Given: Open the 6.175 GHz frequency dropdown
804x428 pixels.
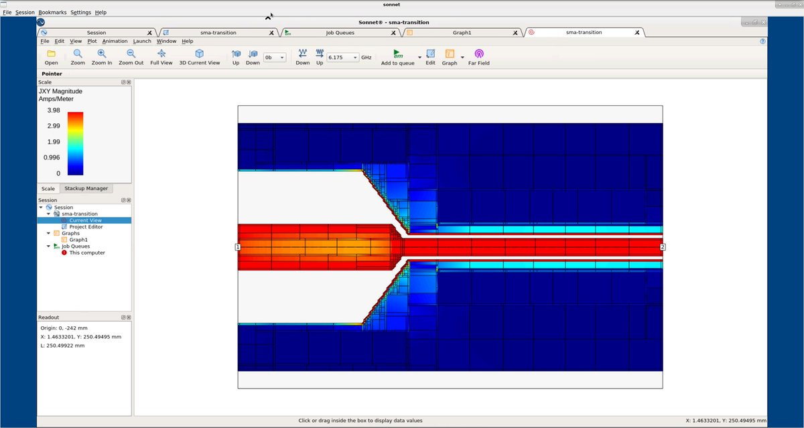Looking at the screenshot, I should coord(342,58).
